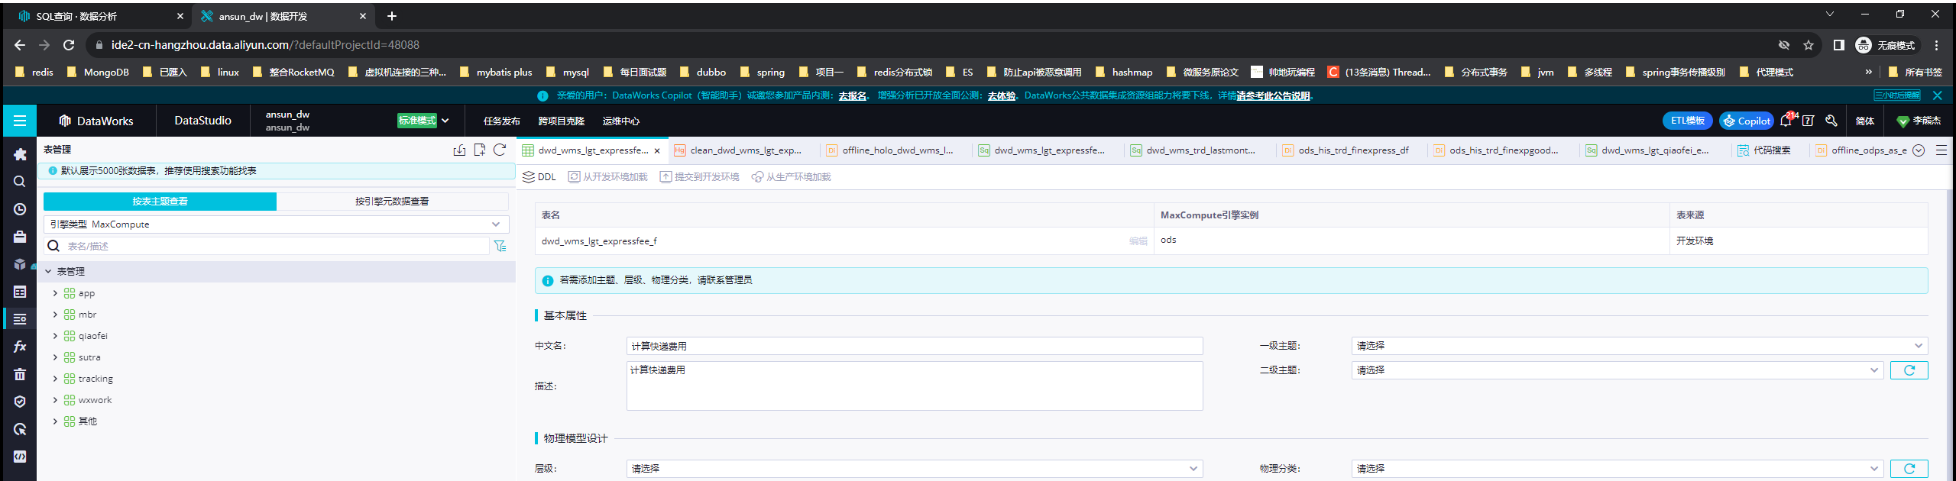This screenshot has width=1956, height=481.
Task: Open the help question-mark icon
Action: pos(1809,121)
